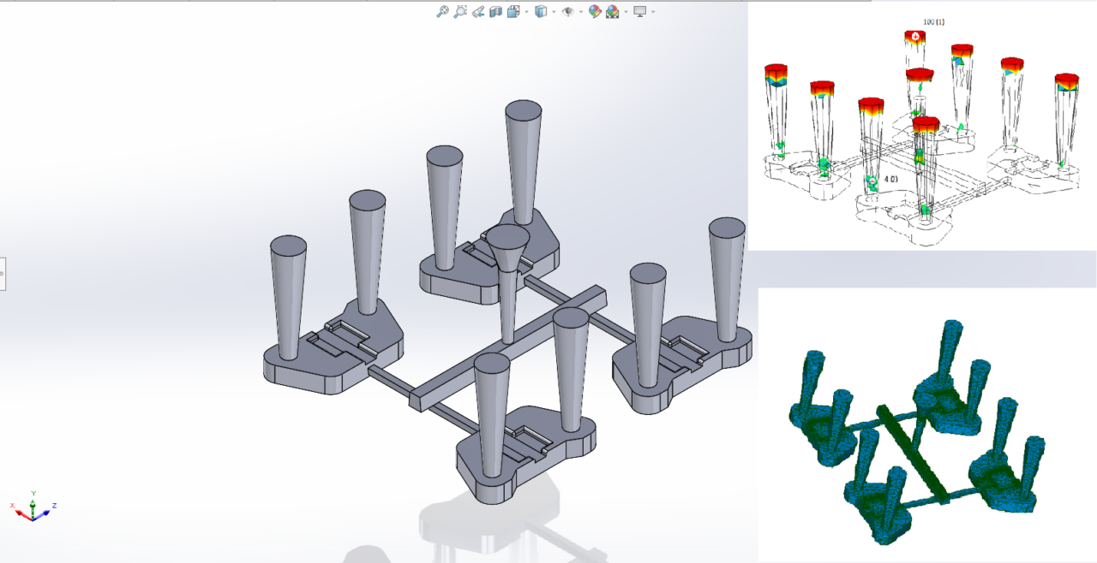Select the blue-green mesh model image
Screen dimensions: 1097x563
tap(926, 428)
